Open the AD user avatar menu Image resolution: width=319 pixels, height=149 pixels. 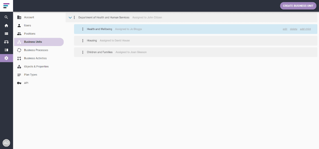point(6,143)
